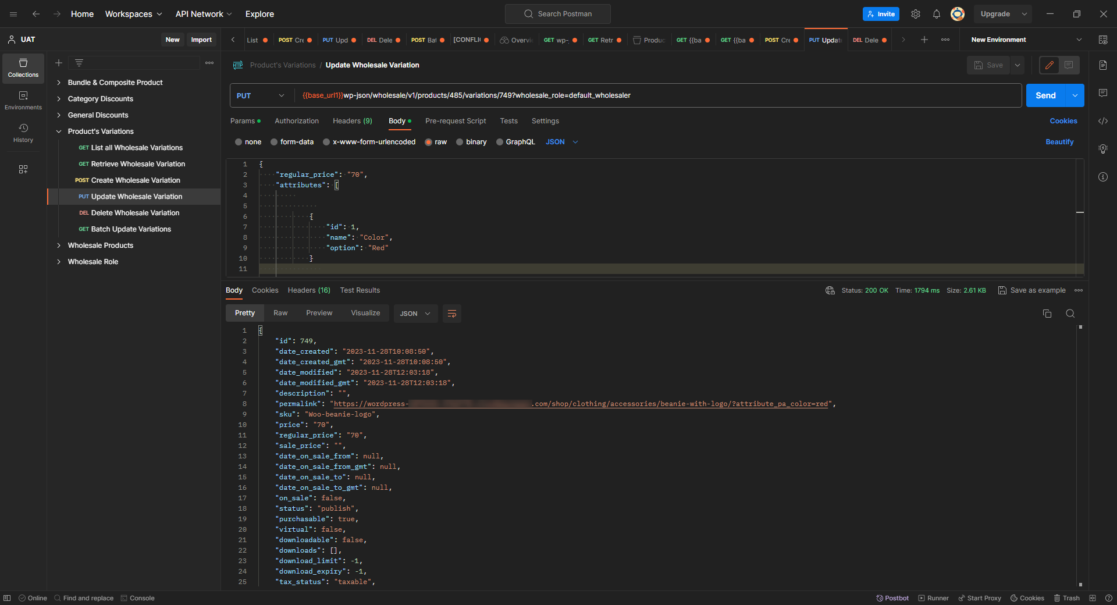Open the configure workspace sidebar icon

click(x=23, y=169)
